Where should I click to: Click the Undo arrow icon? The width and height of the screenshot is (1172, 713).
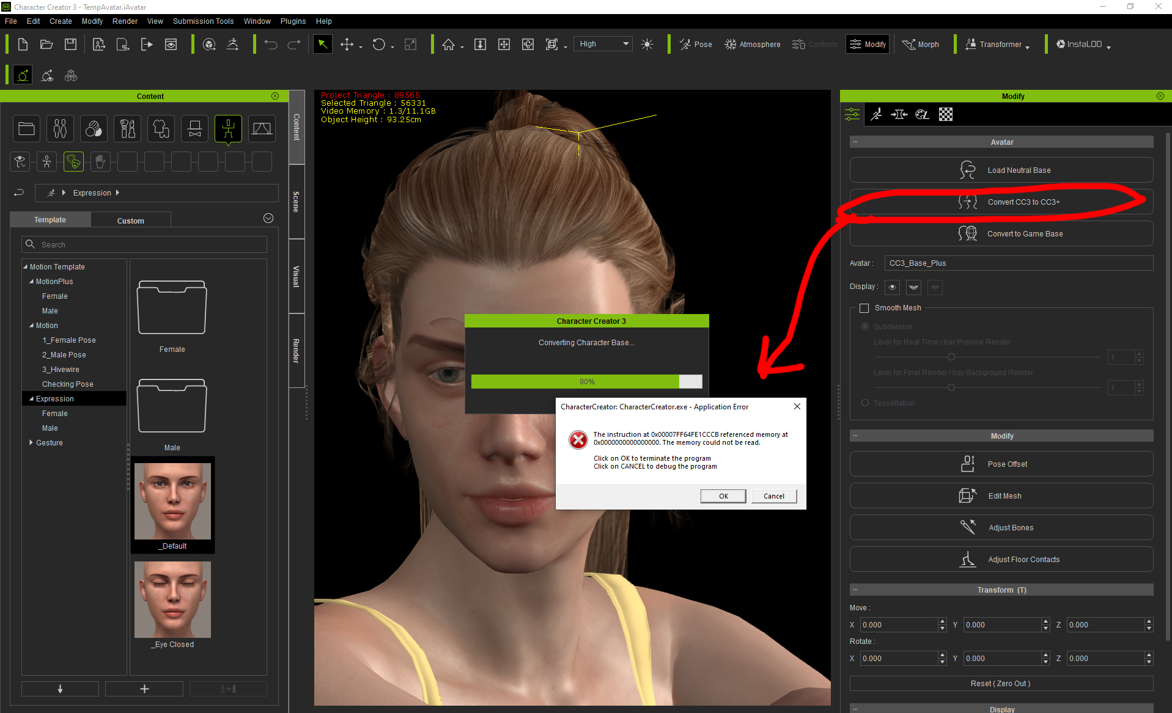tap(271, 45)
